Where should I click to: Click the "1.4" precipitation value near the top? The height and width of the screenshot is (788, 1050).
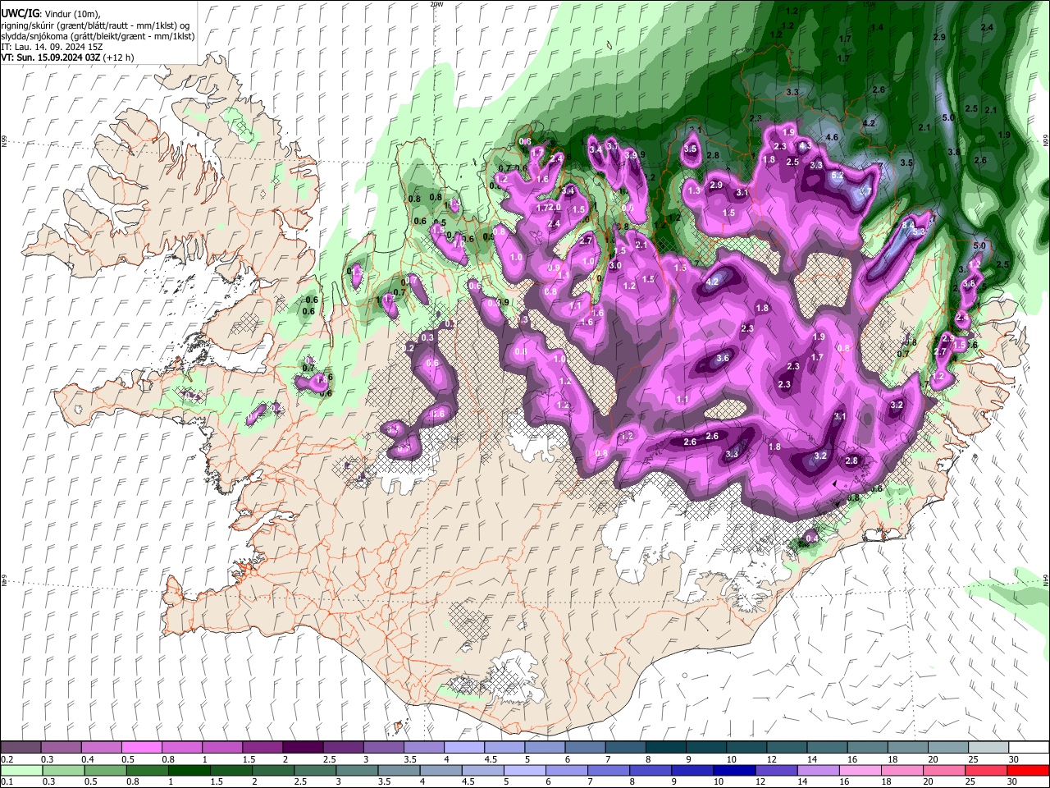coord(877,28)
